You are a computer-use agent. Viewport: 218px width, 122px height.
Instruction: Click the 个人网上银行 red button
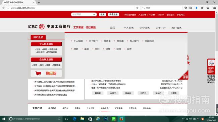pos(46,44)
